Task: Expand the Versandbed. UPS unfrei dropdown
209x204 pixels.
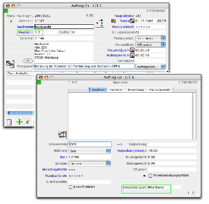Action: pyautogui.click(x=150, y=44)
